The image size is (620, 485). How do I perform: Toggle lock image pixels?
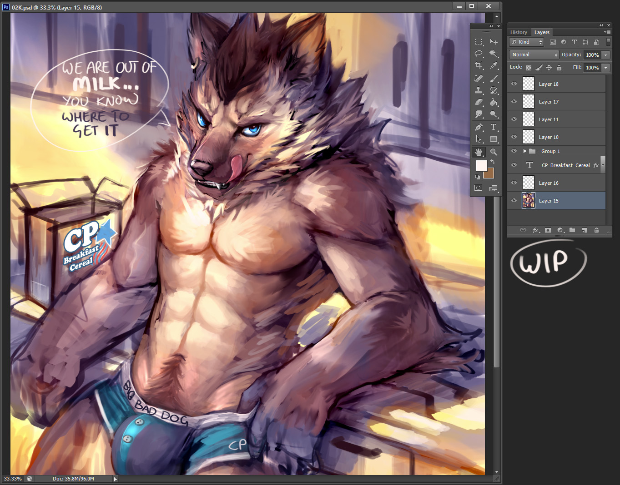539,68
